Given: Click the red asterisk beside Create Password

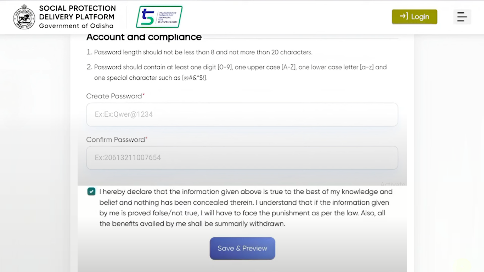Looking at the screenshot, I should 143,95.
